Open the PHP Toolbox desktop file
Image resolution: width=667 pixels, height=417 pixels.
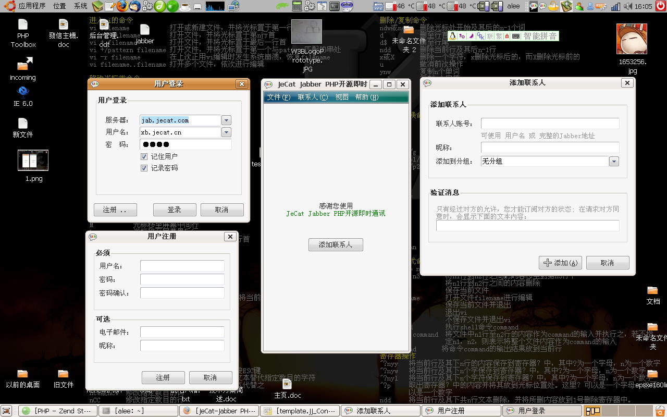point(23,33)
